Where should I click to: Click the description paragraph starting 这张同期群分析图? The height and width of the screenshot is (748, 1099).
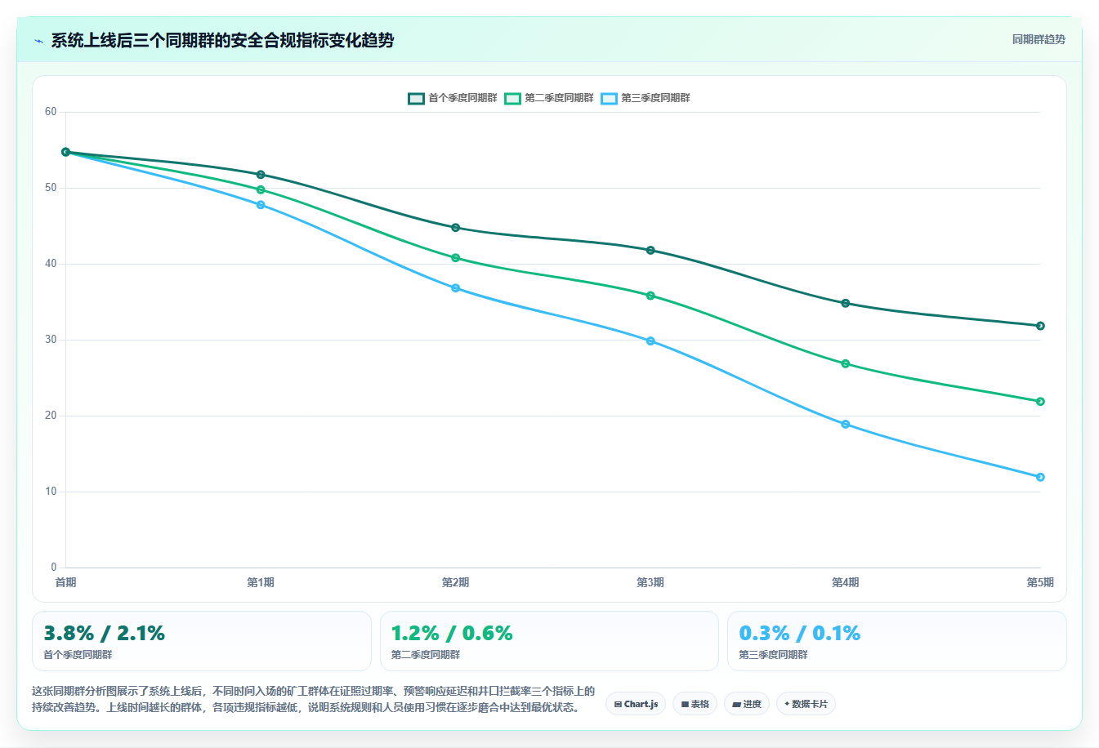(313, 699)
